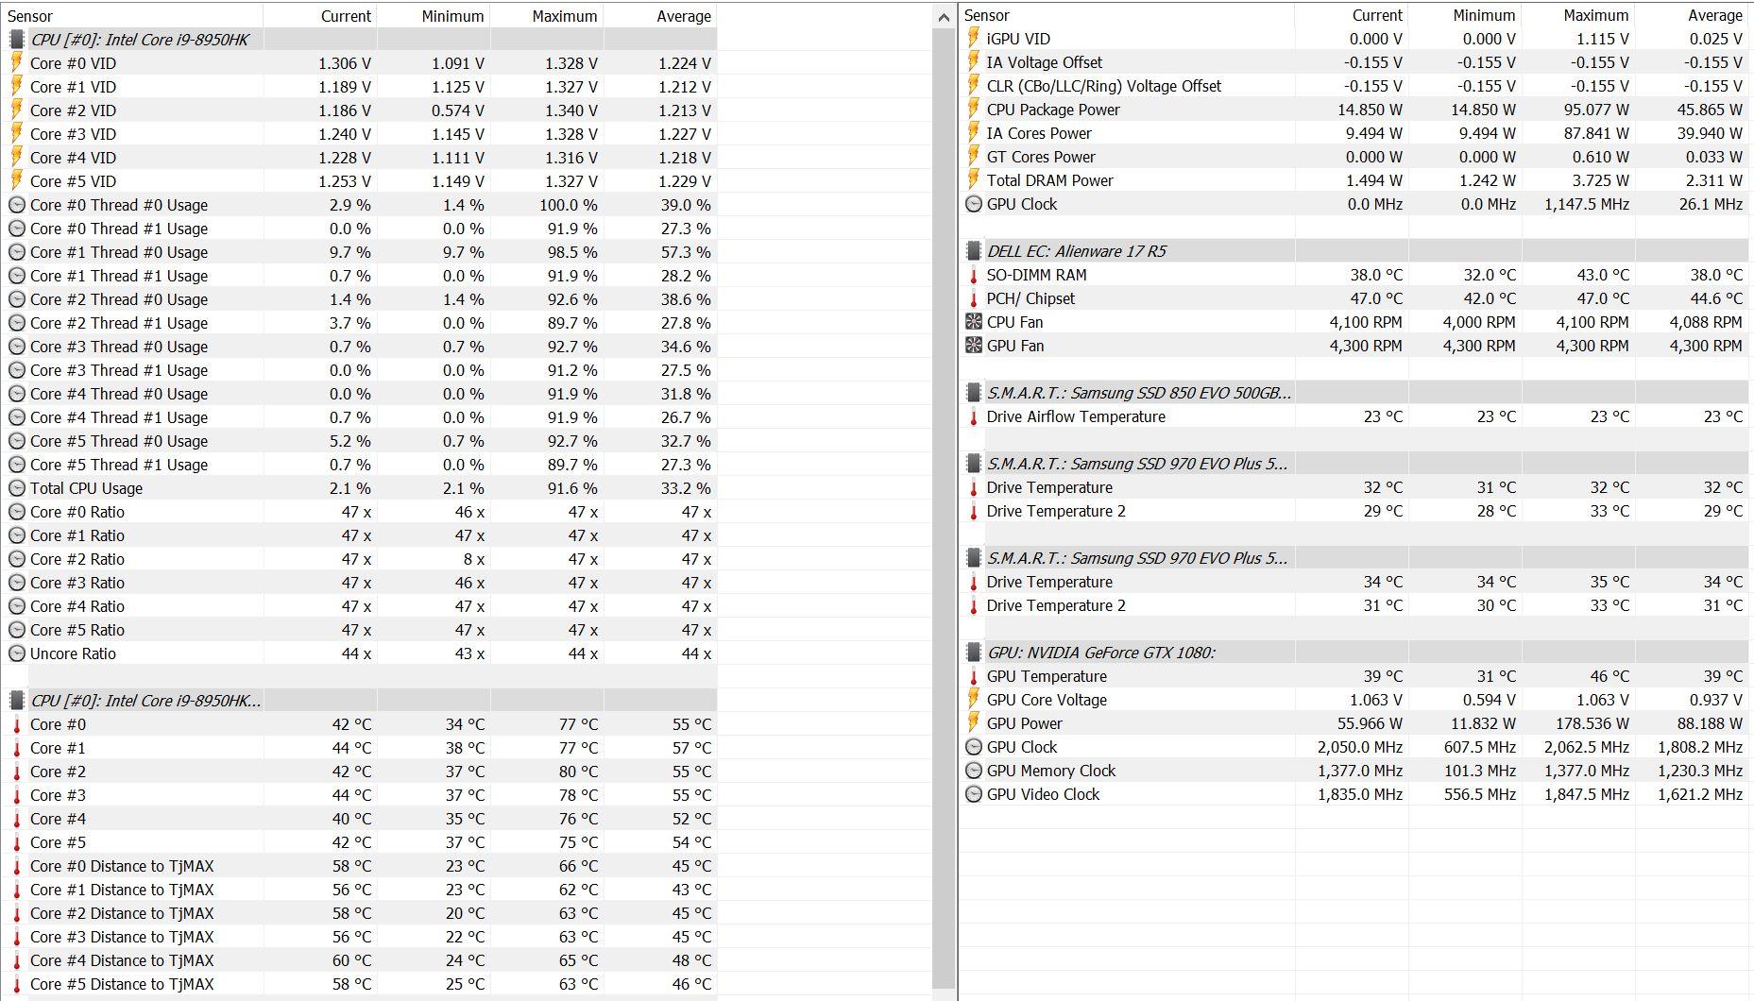Click the drive icon beside Samsung SSD 850 EVO header
The image size is (1754, 1001).
[974, 393]
